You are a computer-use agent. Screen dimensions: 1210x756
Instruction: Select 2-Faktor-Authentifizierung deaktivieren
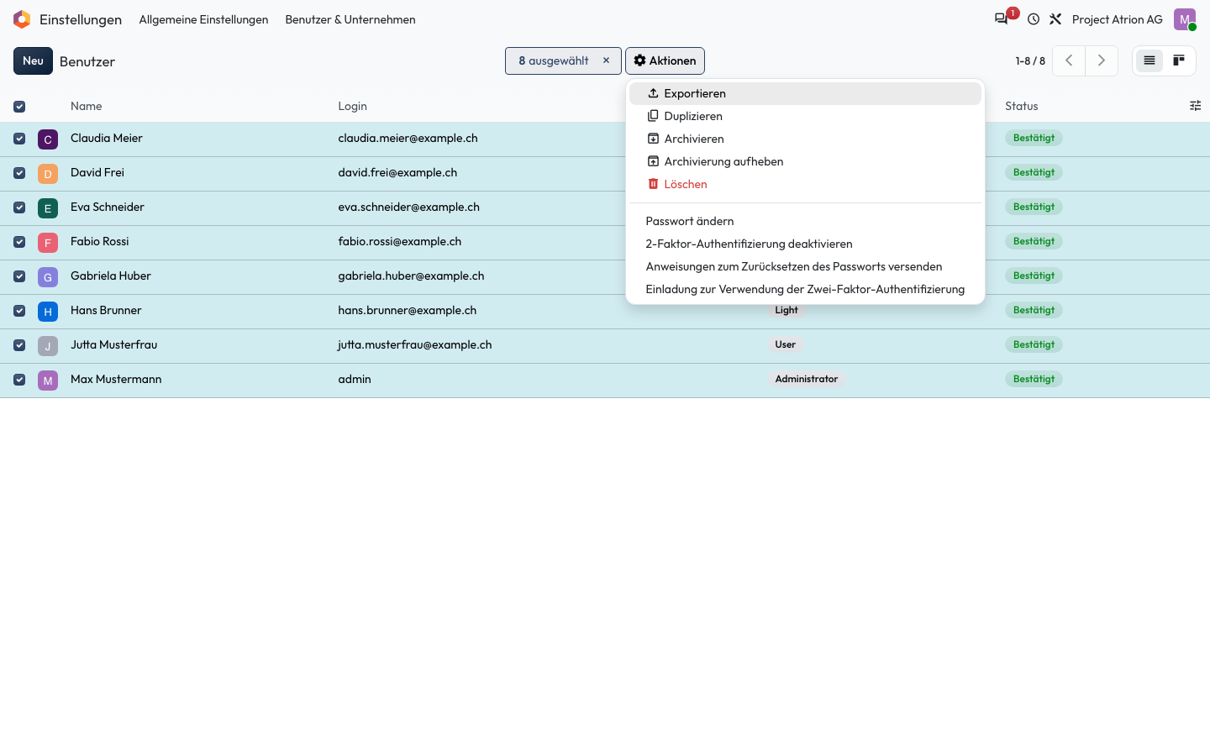click(x=805, y=244)
